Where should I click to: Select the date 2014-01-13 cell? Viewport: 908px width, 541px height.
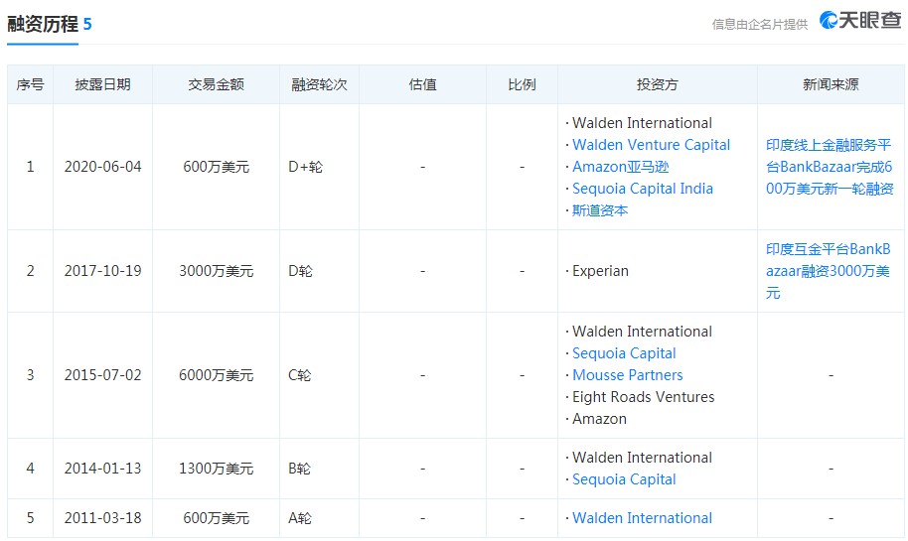[x=102, y=469]
